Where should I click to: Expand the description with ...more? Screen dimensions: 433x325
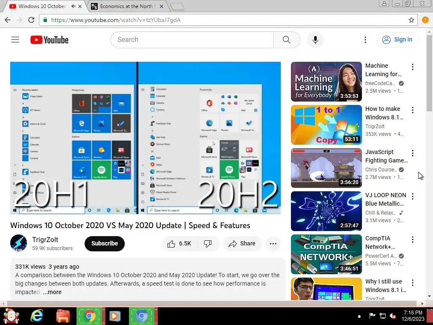52,292
